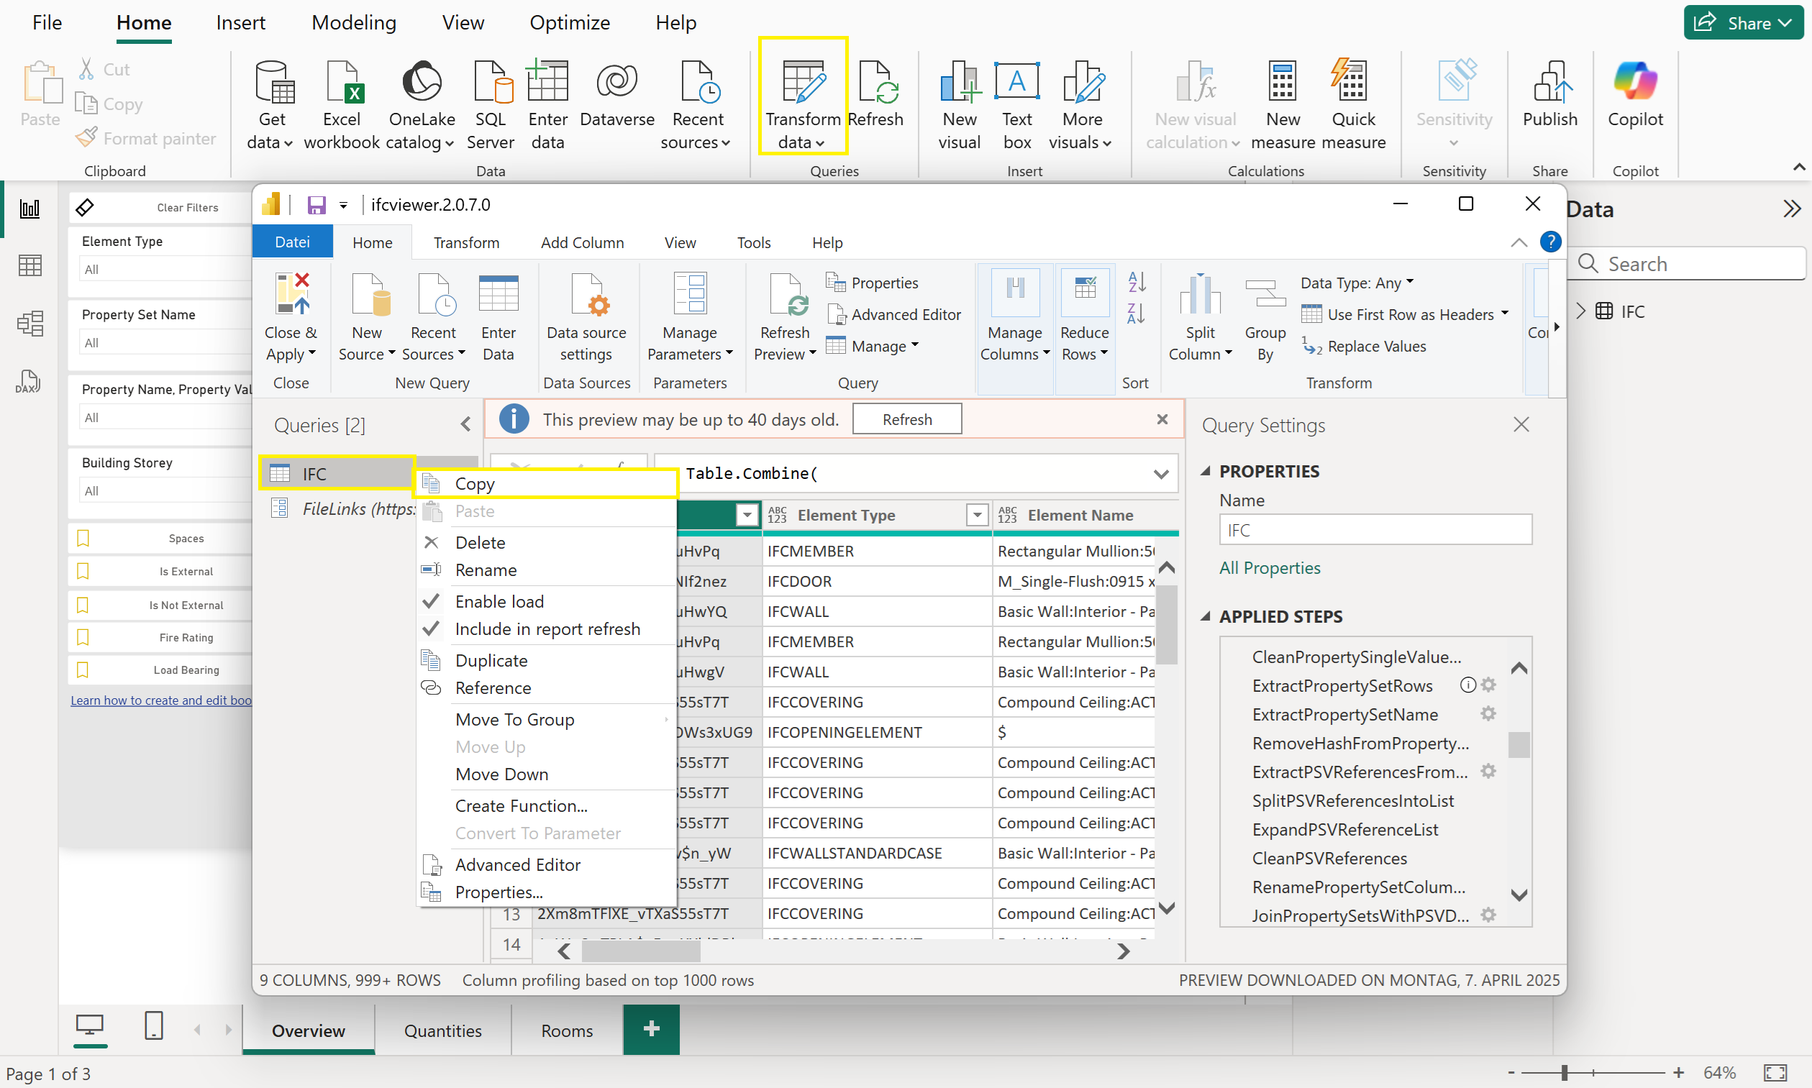Switch to the Quantities page tab
This screenshot has width=1812, height=1088.
point(443,1030)
